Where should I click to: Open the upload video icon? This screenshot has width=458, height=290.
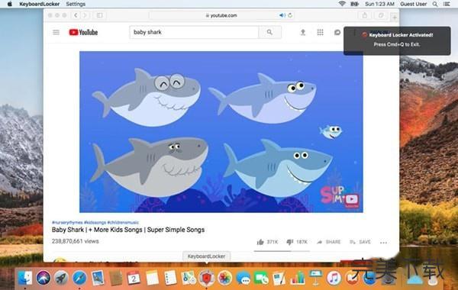[x=303, y=32]
